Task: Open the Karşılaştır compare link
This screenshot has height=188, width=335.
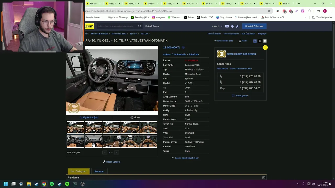Action: coord(262,34)
